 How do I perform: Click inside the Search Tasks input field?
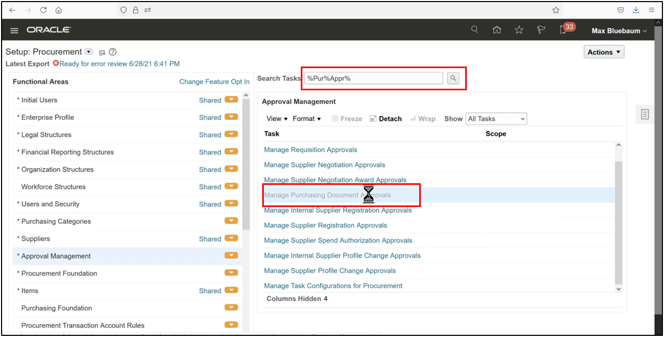[x=373, y=78]
